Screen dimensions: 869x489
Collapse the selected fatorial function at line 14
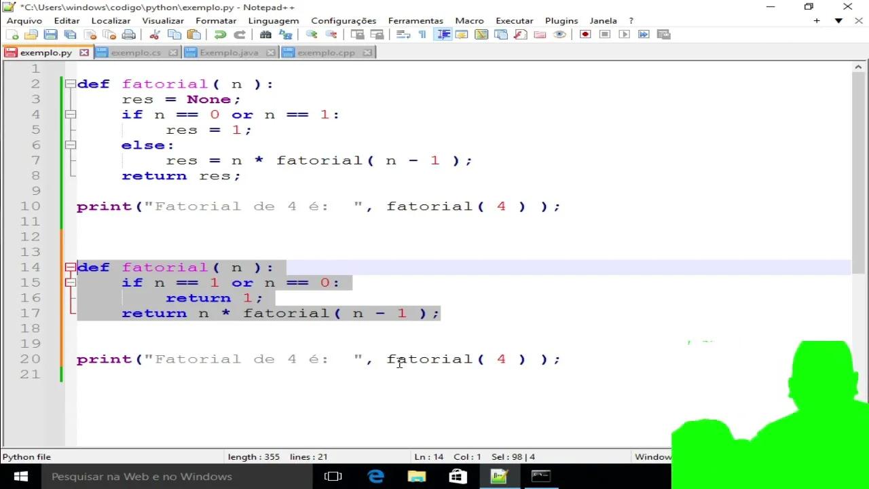tap(71, 268)
